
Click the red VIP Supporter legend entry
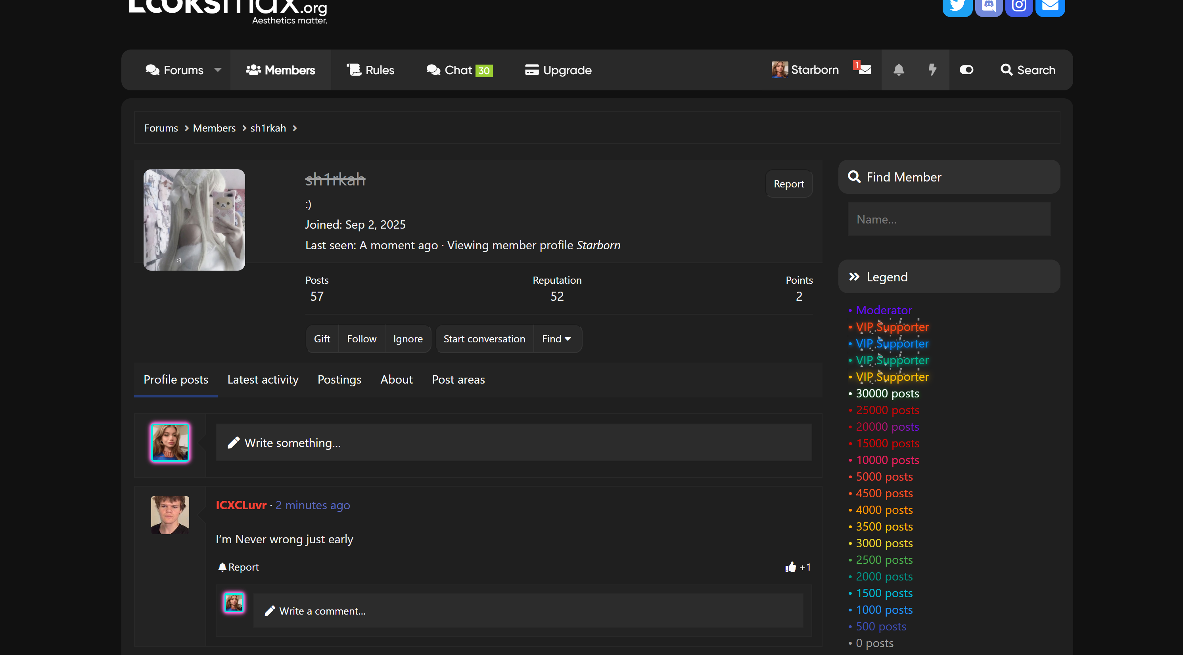(892, 327)
